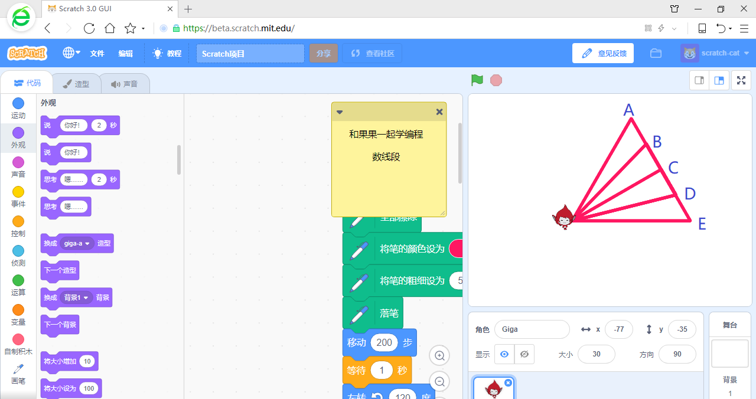The height and width of the screenshot is (399, 756).
Task: Edit the sprite name Giga field
Action: (532, 329)
